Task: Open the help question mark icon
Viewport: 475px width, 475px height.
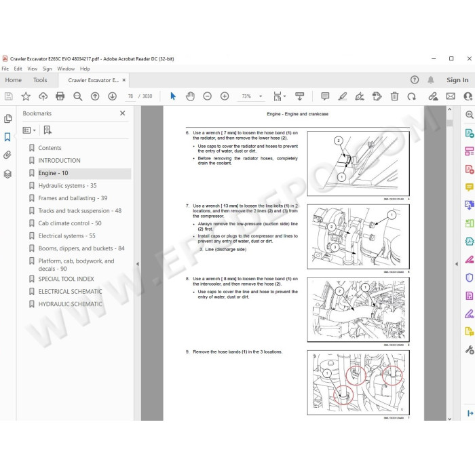Action: pyautogui.click(x=415, y=80)
